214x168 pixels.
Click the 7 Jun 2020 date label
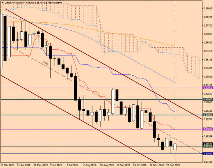pyautogui.click(x=57, y=165)
